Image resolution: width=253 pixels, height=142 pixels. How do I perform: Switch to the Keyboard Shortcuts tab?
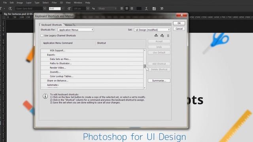tap(51, 25)
